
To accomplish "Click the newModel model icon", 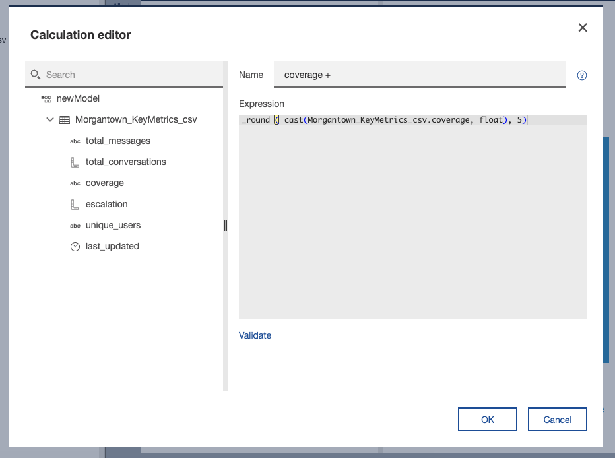I will coord(46,99).
